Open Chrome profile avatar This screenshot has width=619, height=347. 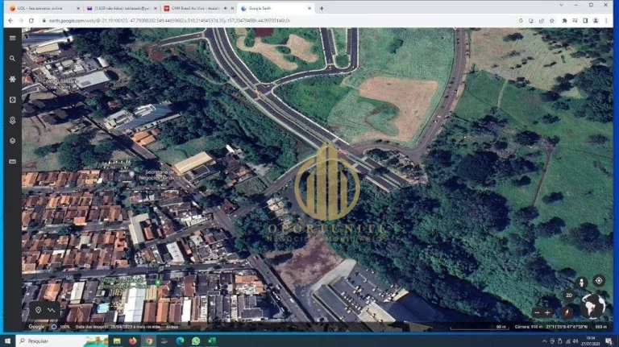click(596, 20)
